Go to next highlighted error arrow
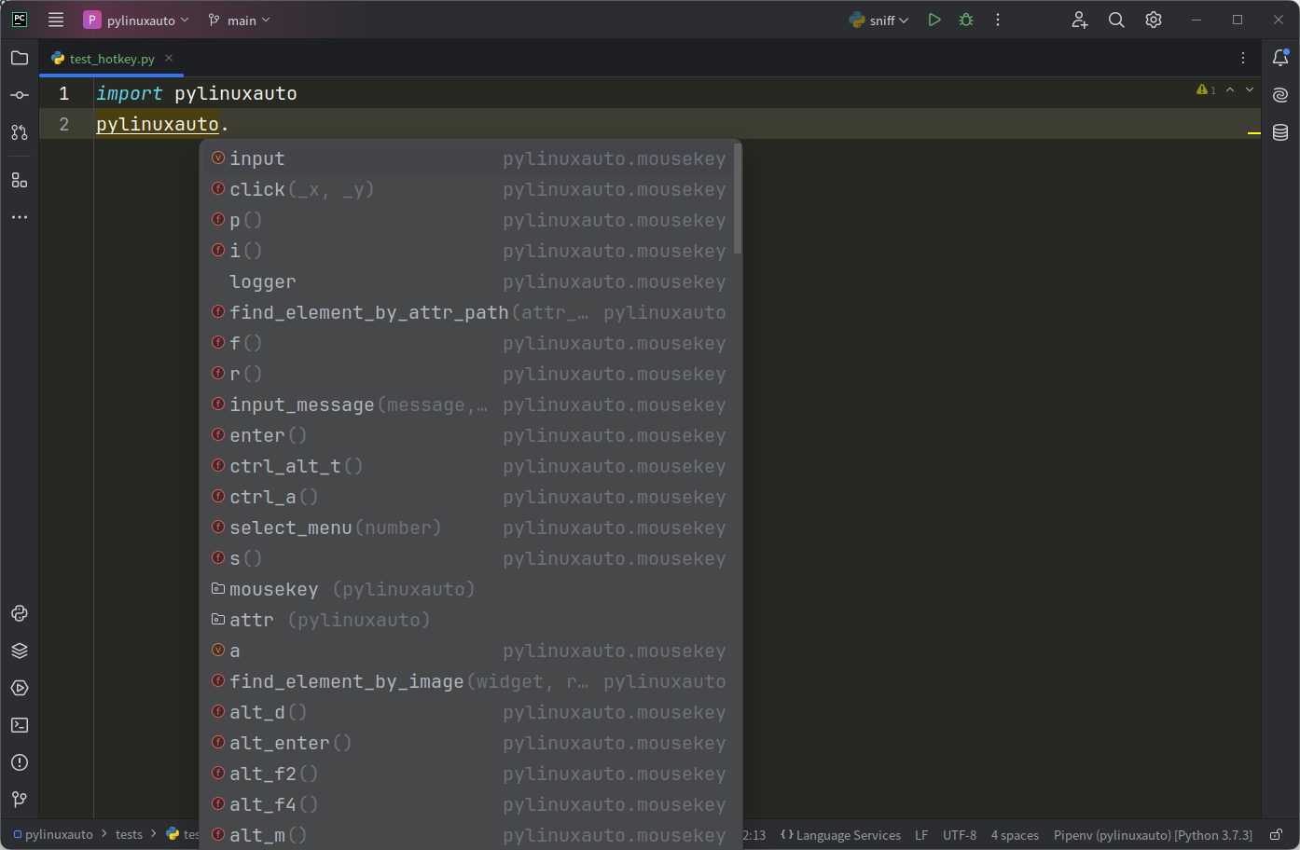Image resolution: width=1300 pixels, height=850 pixels. click(1250, 89)
